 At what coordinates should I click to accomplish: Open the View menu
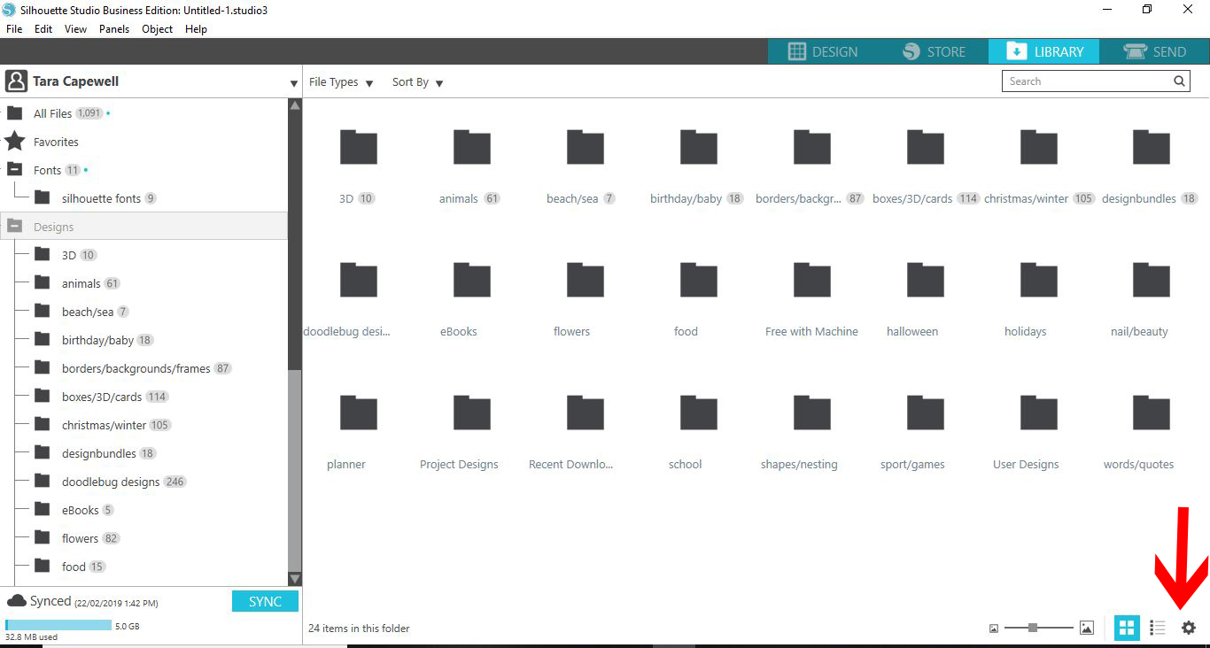pyautogui.click(x=76, y=29)
